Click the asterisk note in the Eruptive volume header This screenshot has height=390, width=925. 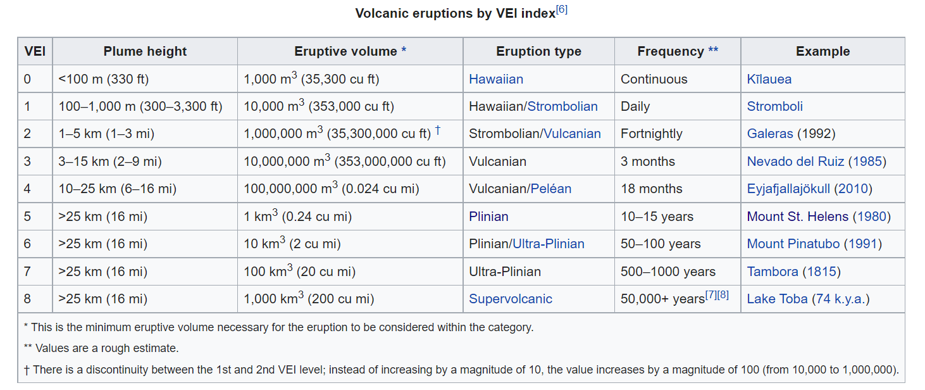click(404, 51)
